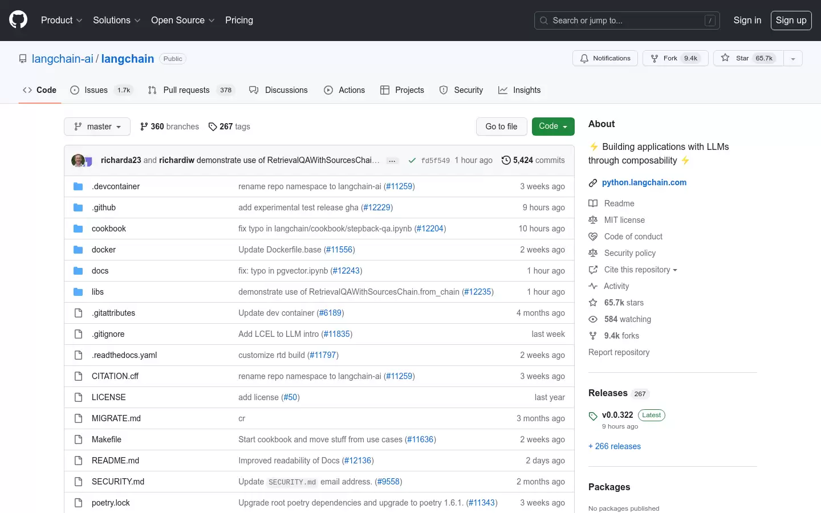Viewport: 821px width, 513px height.
Task: Click the Go to file button
Action: tap(502, 127)
